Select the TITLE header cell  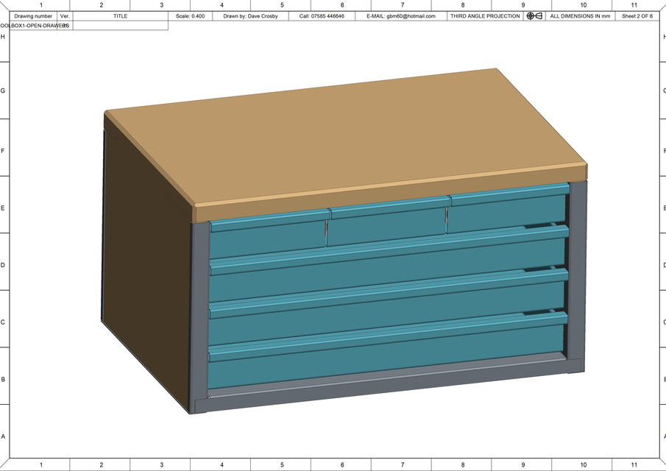pos(120,15)
